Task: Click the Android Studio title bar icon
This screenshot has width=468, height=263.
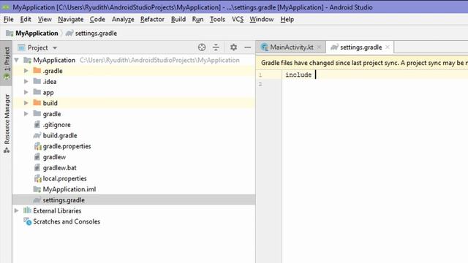Action: click(6, 7)
